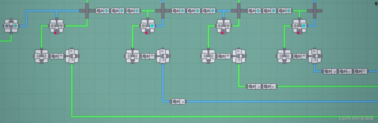Select the half-cutter before the cutter feeding the three-rotator belt
Viewport: 378px width, 123px height.
coord(284,56)
